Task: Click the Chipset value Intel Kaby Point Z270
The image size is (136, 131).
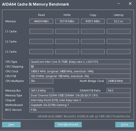Action: point(80,100)
